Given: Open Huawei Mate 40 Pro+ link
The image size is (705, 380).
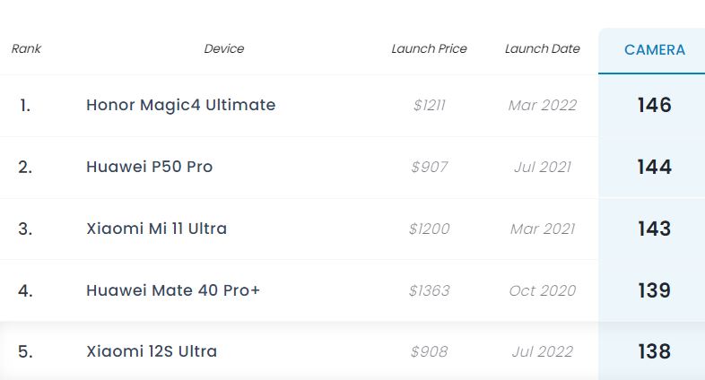Looking at the screenshot, I should [173, 290].
